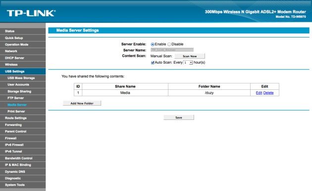
Task: Open the Dynamic DNS menu item
Action: point(23,172)
